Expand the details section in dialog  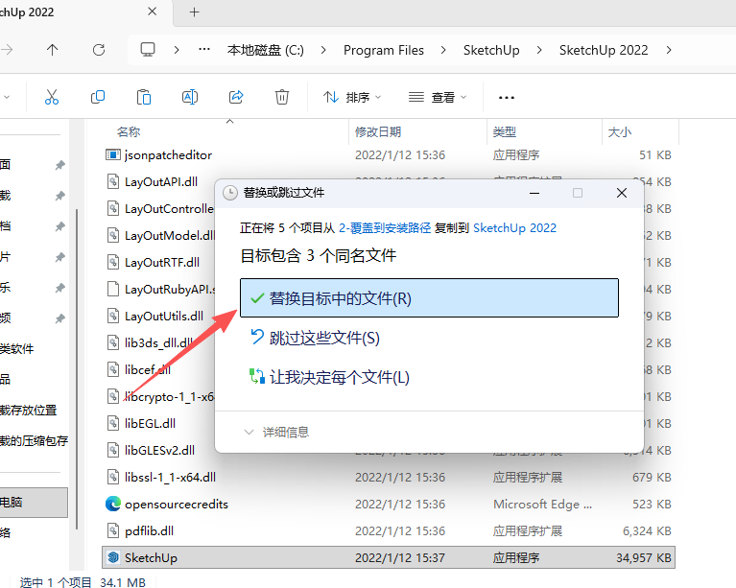click(276, 432)
